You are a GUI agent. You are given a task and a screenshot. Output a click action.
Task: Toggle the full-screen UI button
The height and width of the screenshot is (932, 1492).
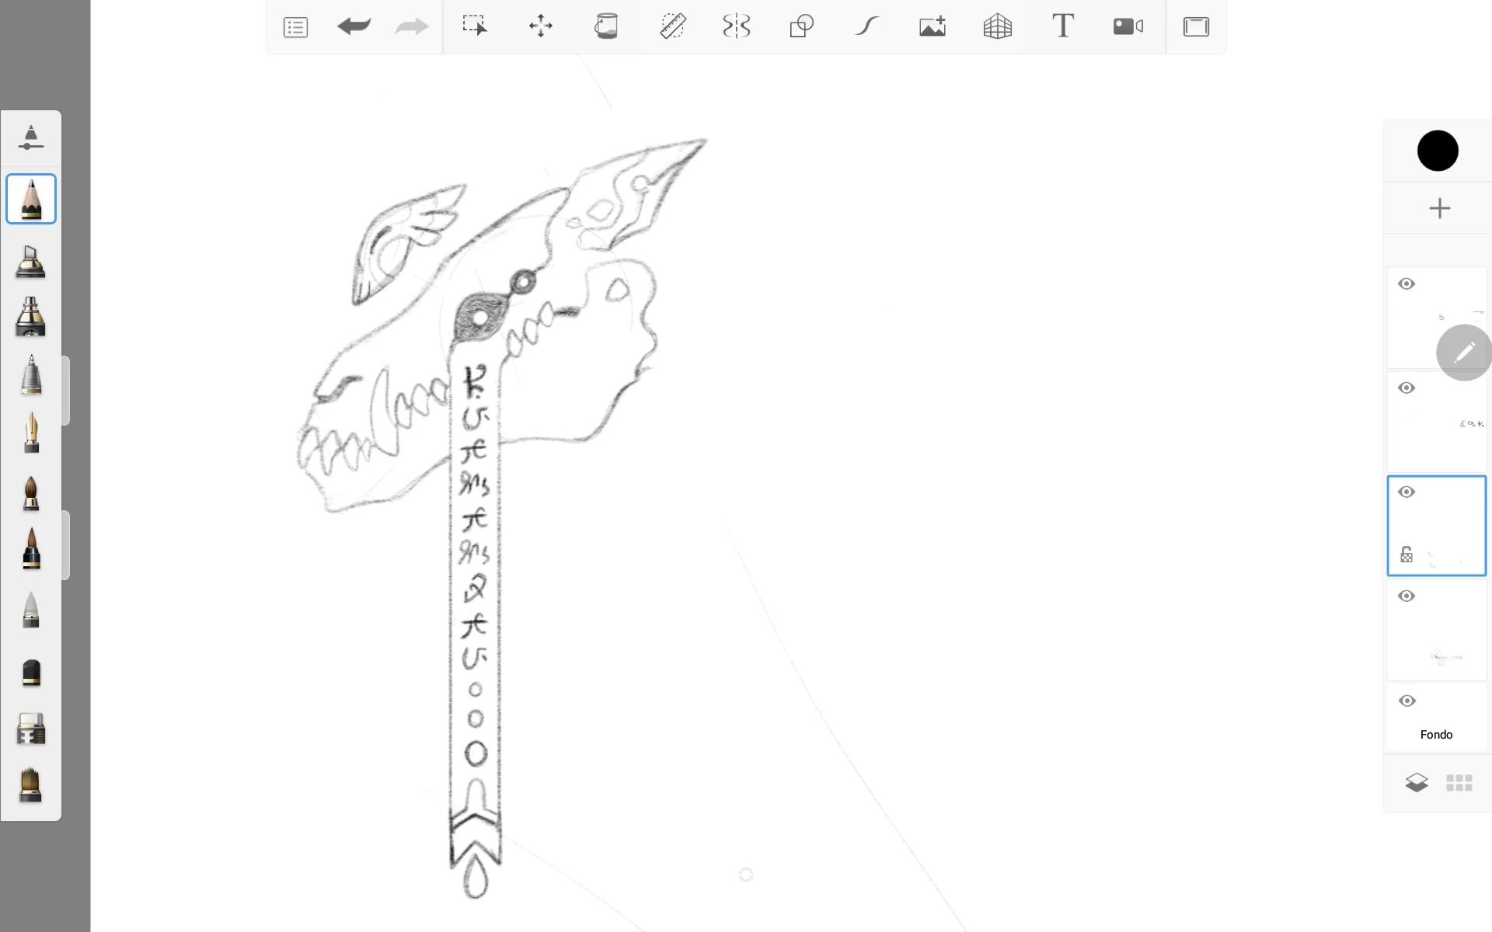(1195, 26)
